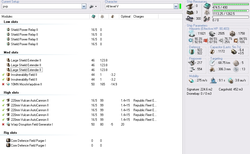Toggle the first Invulnerability Field II checkmark
Viewport: 250px width, 154px height.
(x=3, y=74)
